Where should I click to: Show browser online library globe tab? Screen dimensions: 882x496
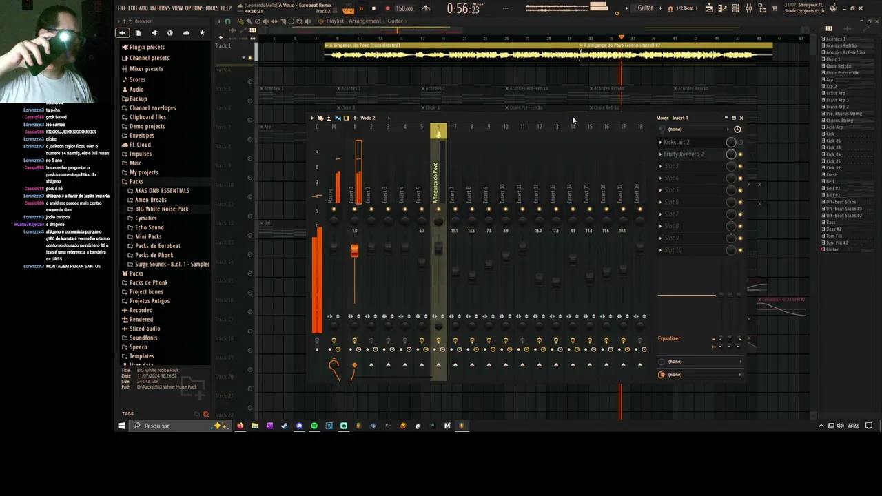(x=170, y=32)
